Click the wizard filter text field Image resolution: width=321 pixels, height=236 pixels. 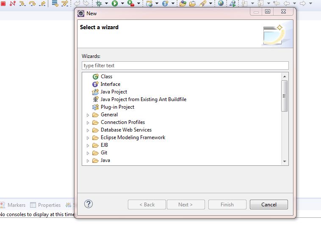(x=185, y=66)
